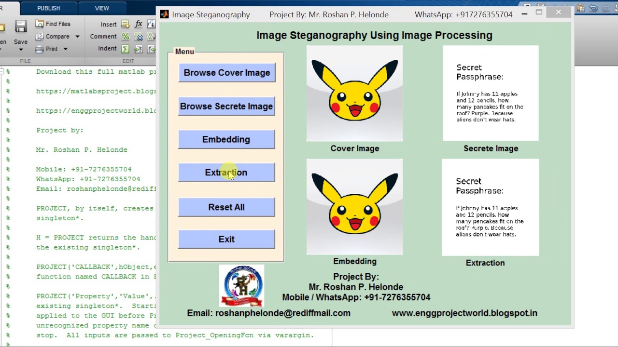Click the 'Mobile / WhatsApp: +91-7276355704' text
618x347 pixels.
point(356,297)
